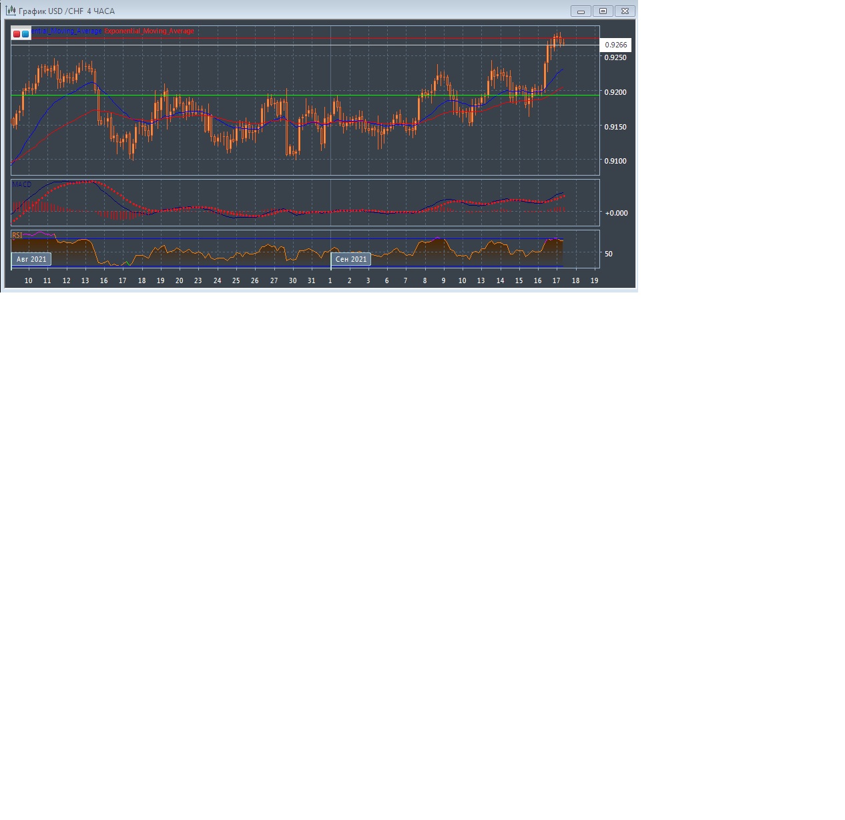Click the 0.9200 price axis label
The height and width of the screenshot is (820, 845).
click(615, 92)
